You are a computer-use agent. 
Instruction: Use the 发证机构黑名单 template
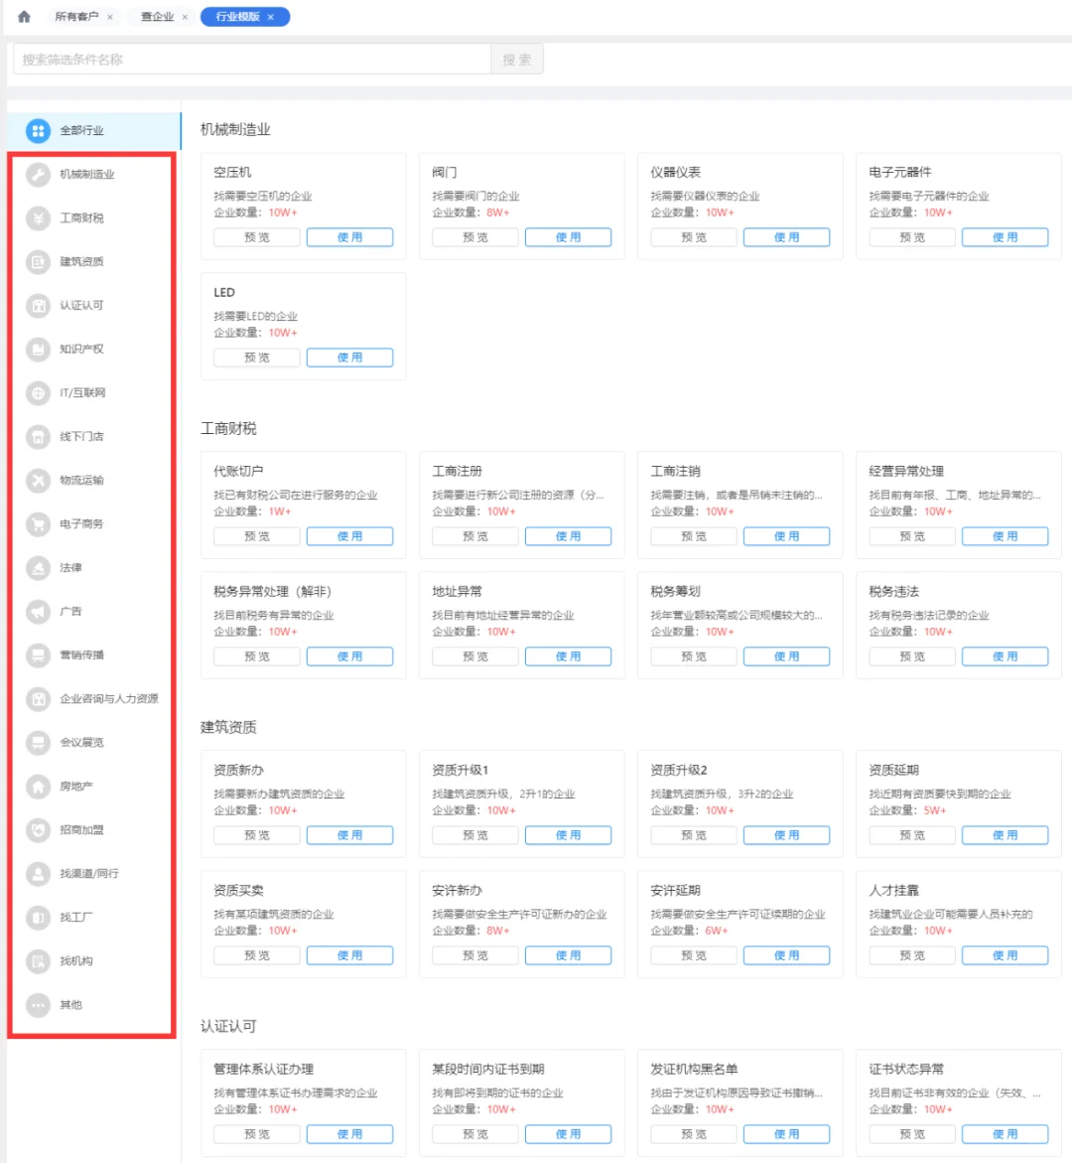coord(786,1134)
